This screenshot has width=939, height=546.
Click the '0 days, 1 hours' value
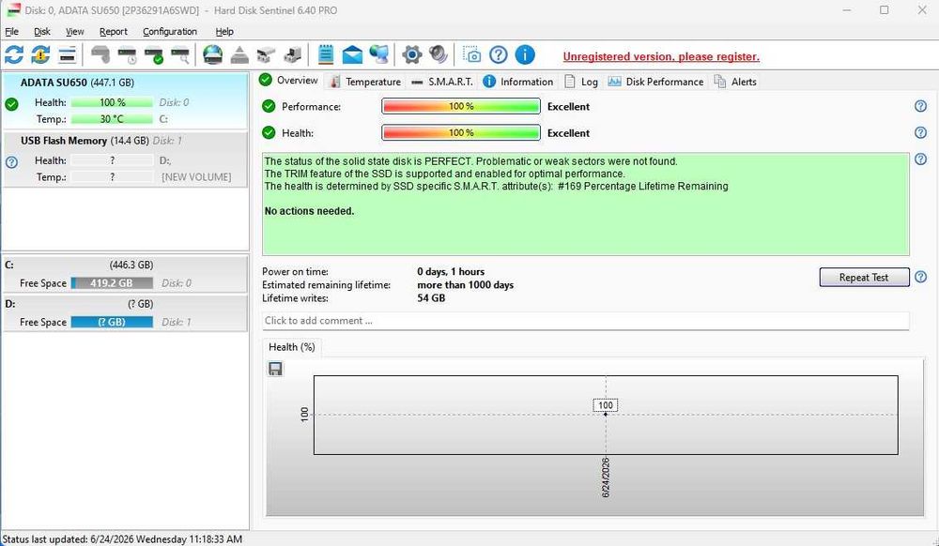pos(451,271)
